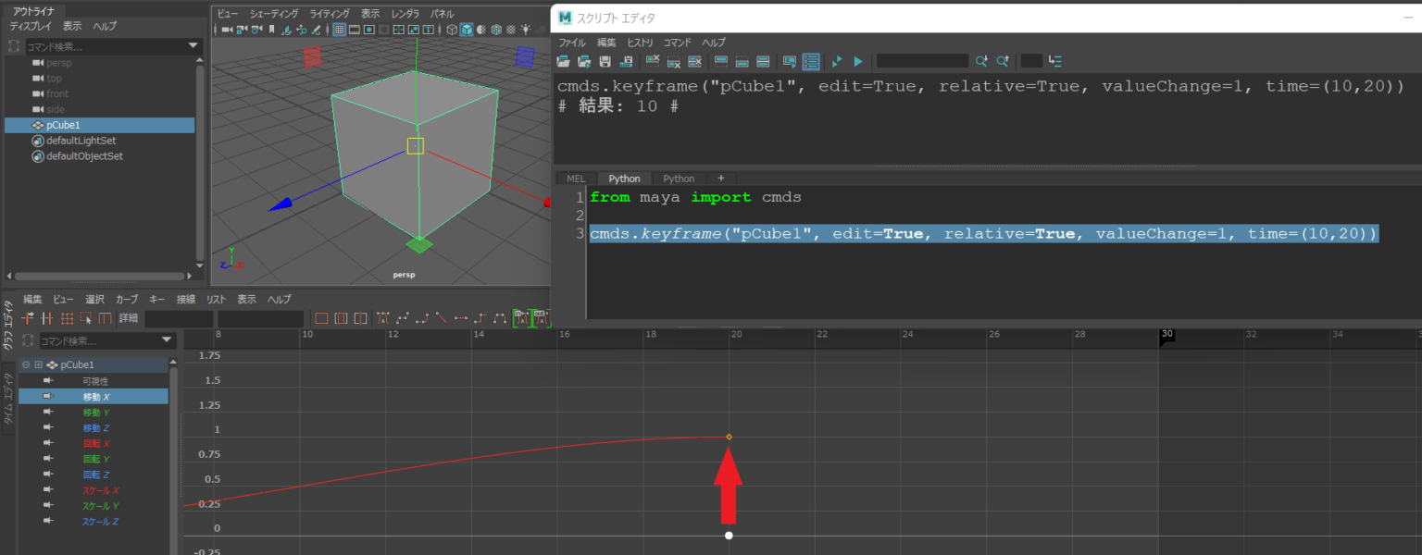Execute the script with the large play button

[x=858, y=61]
